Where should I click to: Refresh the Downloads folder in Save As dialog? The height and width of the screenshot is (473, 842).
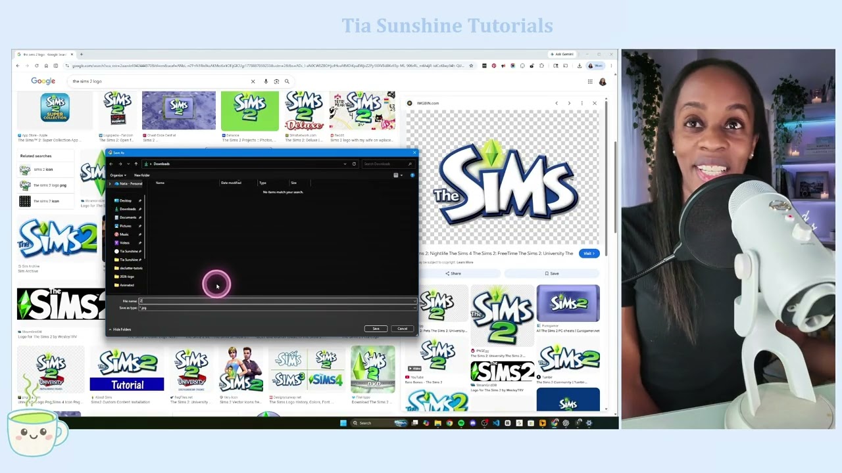(x=354, y=164)
